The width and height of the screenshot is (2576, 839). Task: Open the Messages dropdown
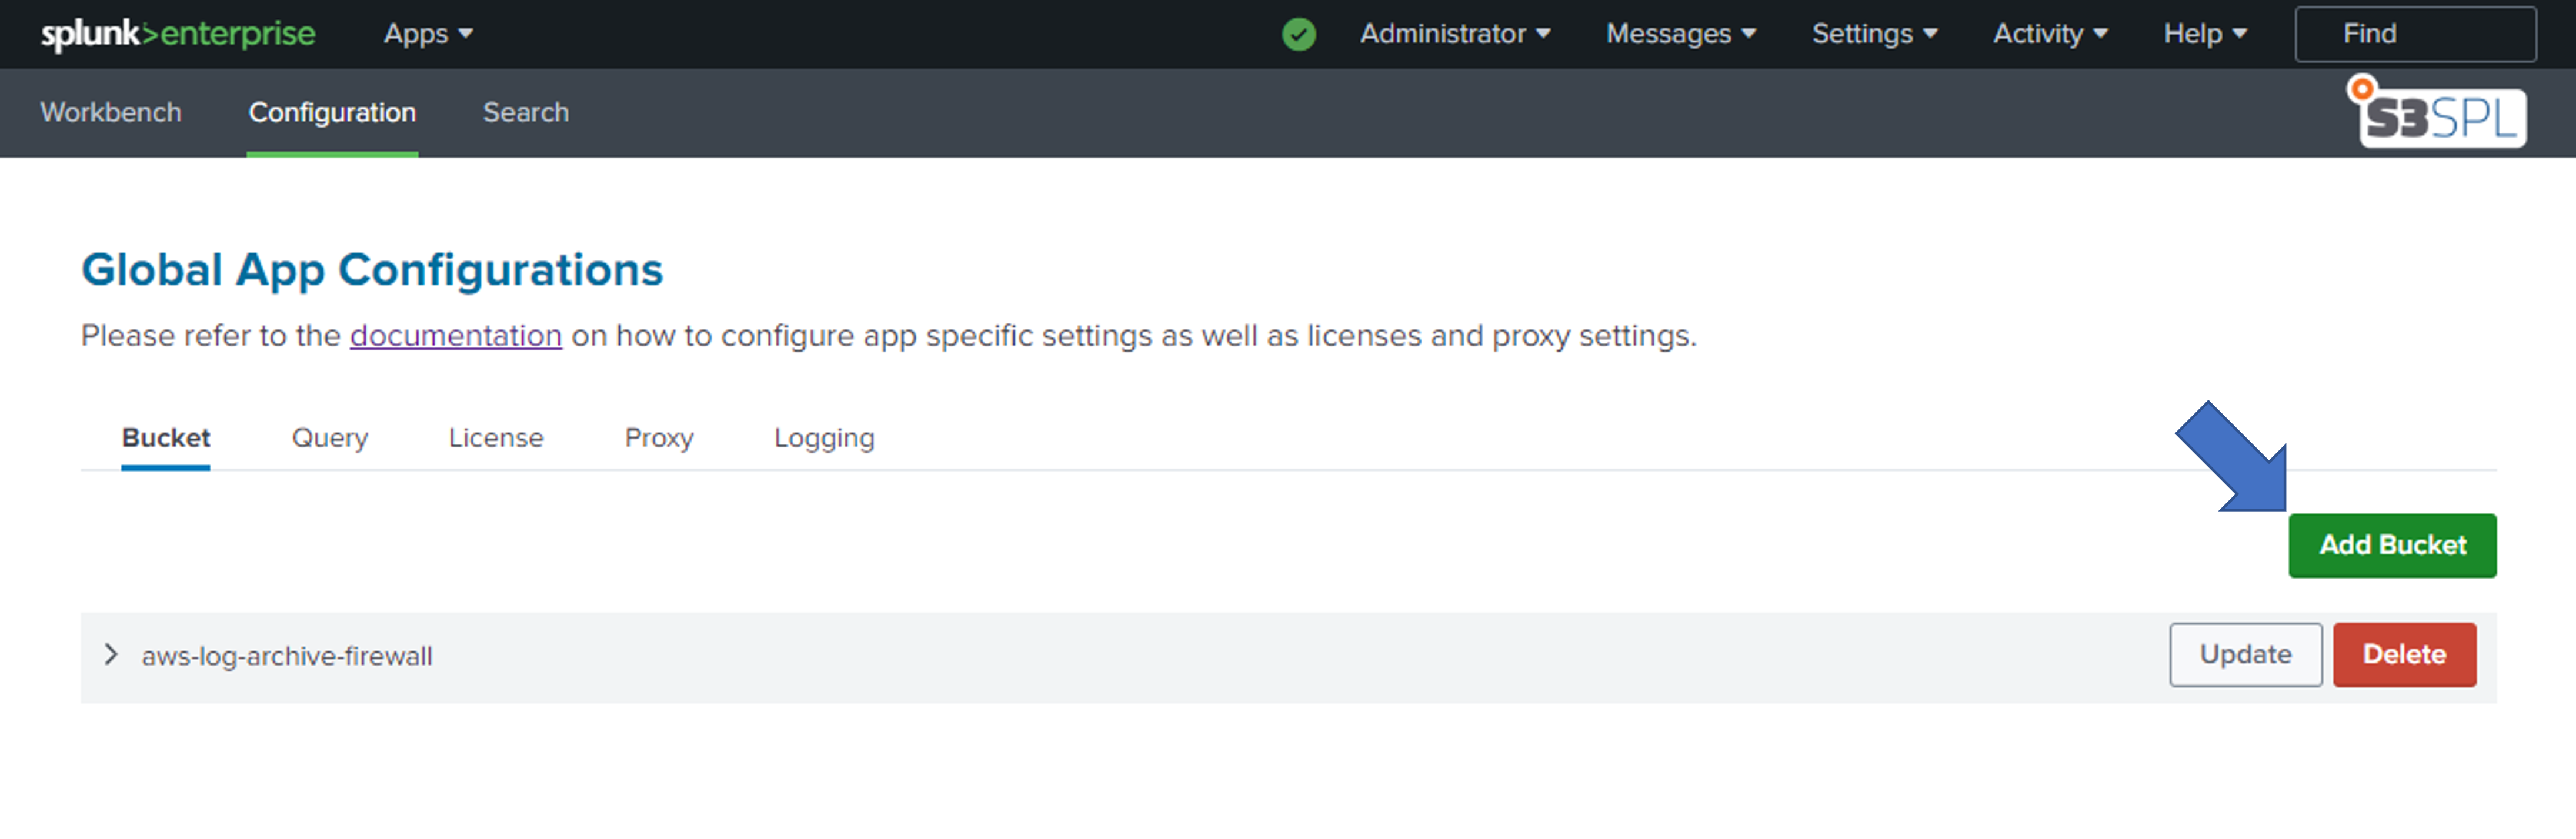(x=1680, y=34)
